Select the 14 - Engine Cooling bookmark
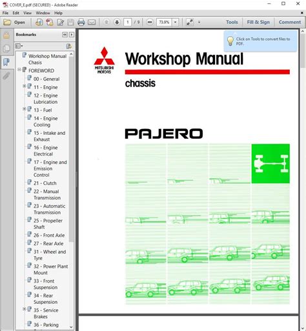306x331 pixels. [x=46, y=121]
